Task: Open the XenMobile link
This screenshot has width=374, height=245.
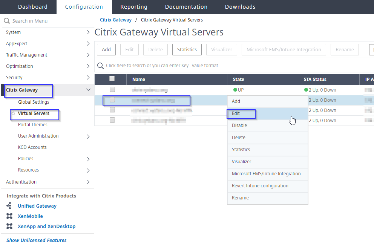Action: 30,216
